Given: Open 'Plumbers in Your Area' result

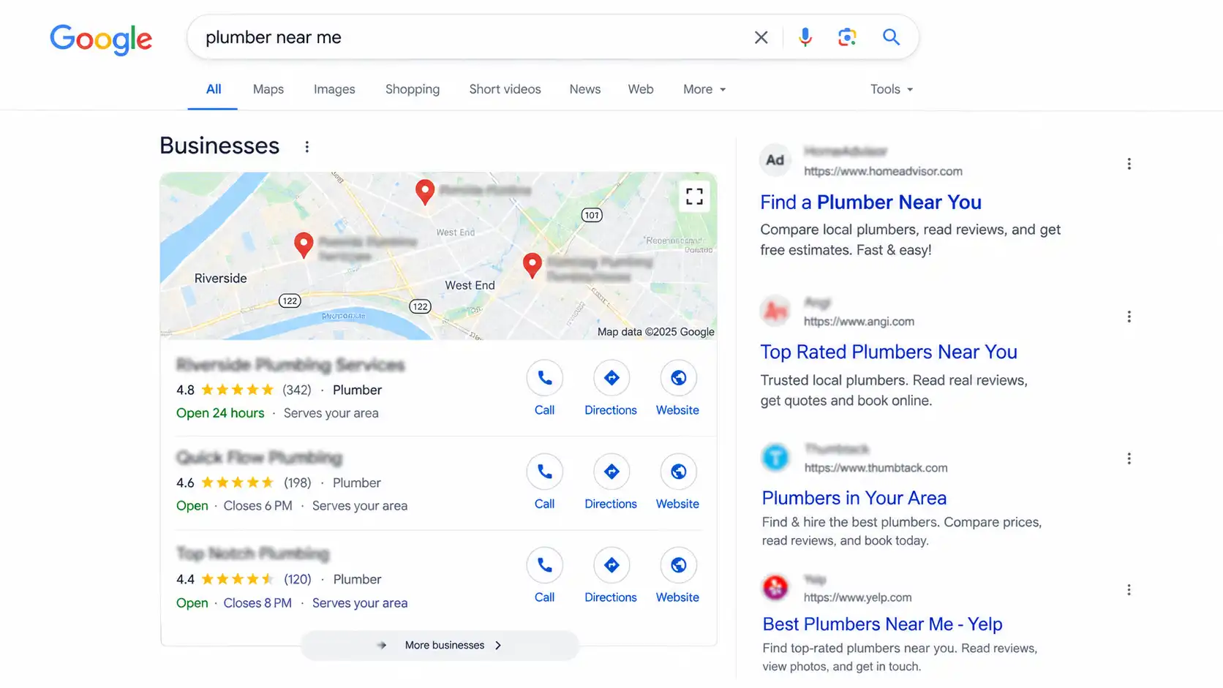Looking at the screenshot, I should click(x=854, y=499).
